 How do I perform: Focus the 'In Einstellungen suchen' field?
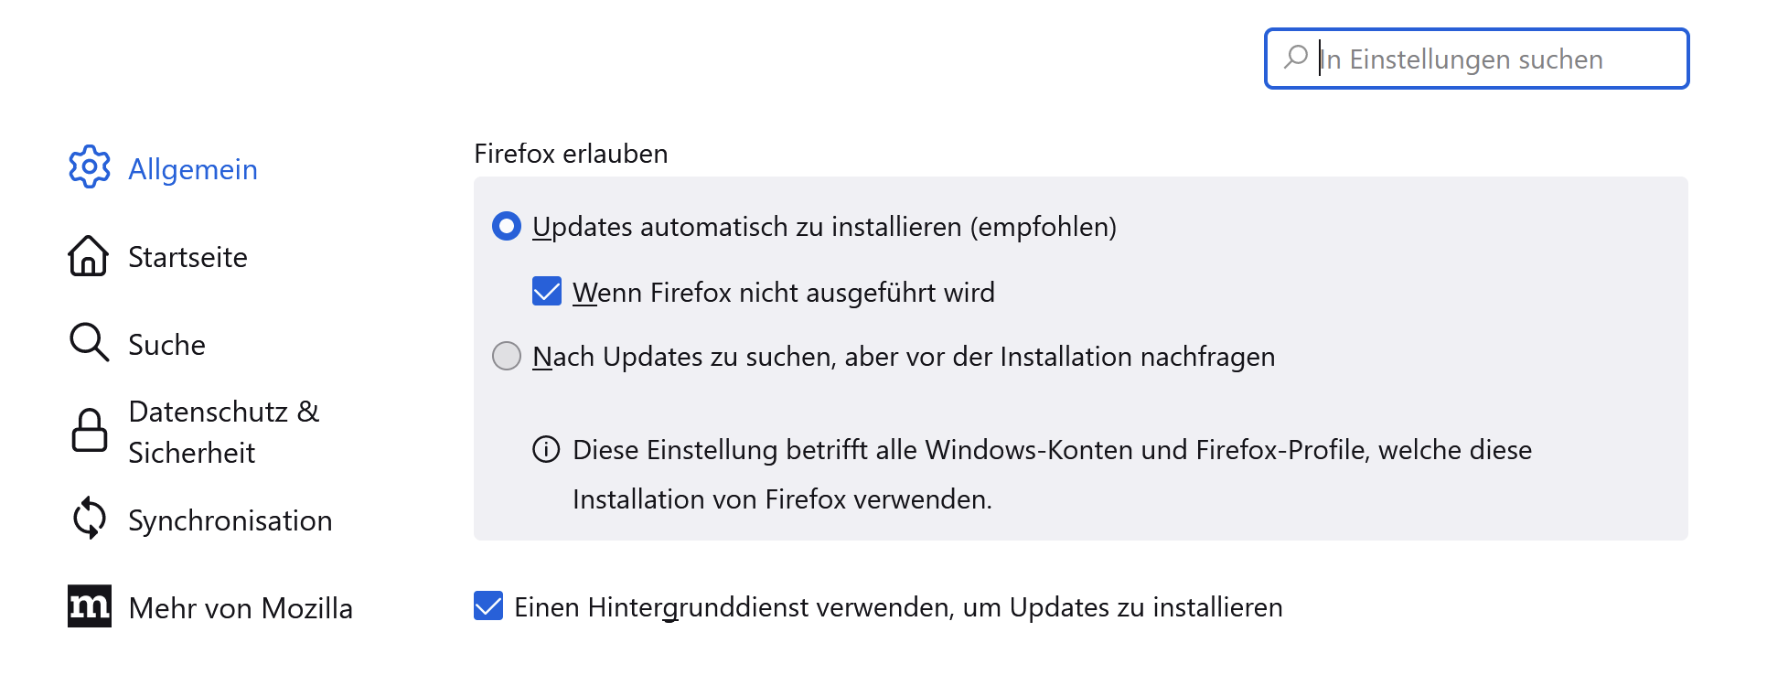click(x=1491, y=59)
